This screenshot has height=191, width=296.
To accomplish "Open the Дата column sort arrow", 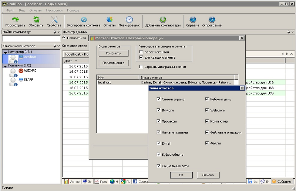I will 76,61.
